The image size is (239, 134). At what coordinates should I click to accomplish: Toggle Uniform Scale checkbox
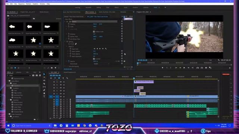[x=94, y=32]
